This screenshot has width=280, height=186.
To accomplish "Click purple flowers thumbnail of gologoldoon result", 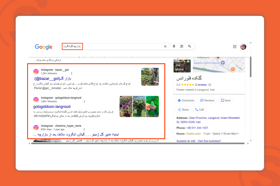I will [126, 107].
